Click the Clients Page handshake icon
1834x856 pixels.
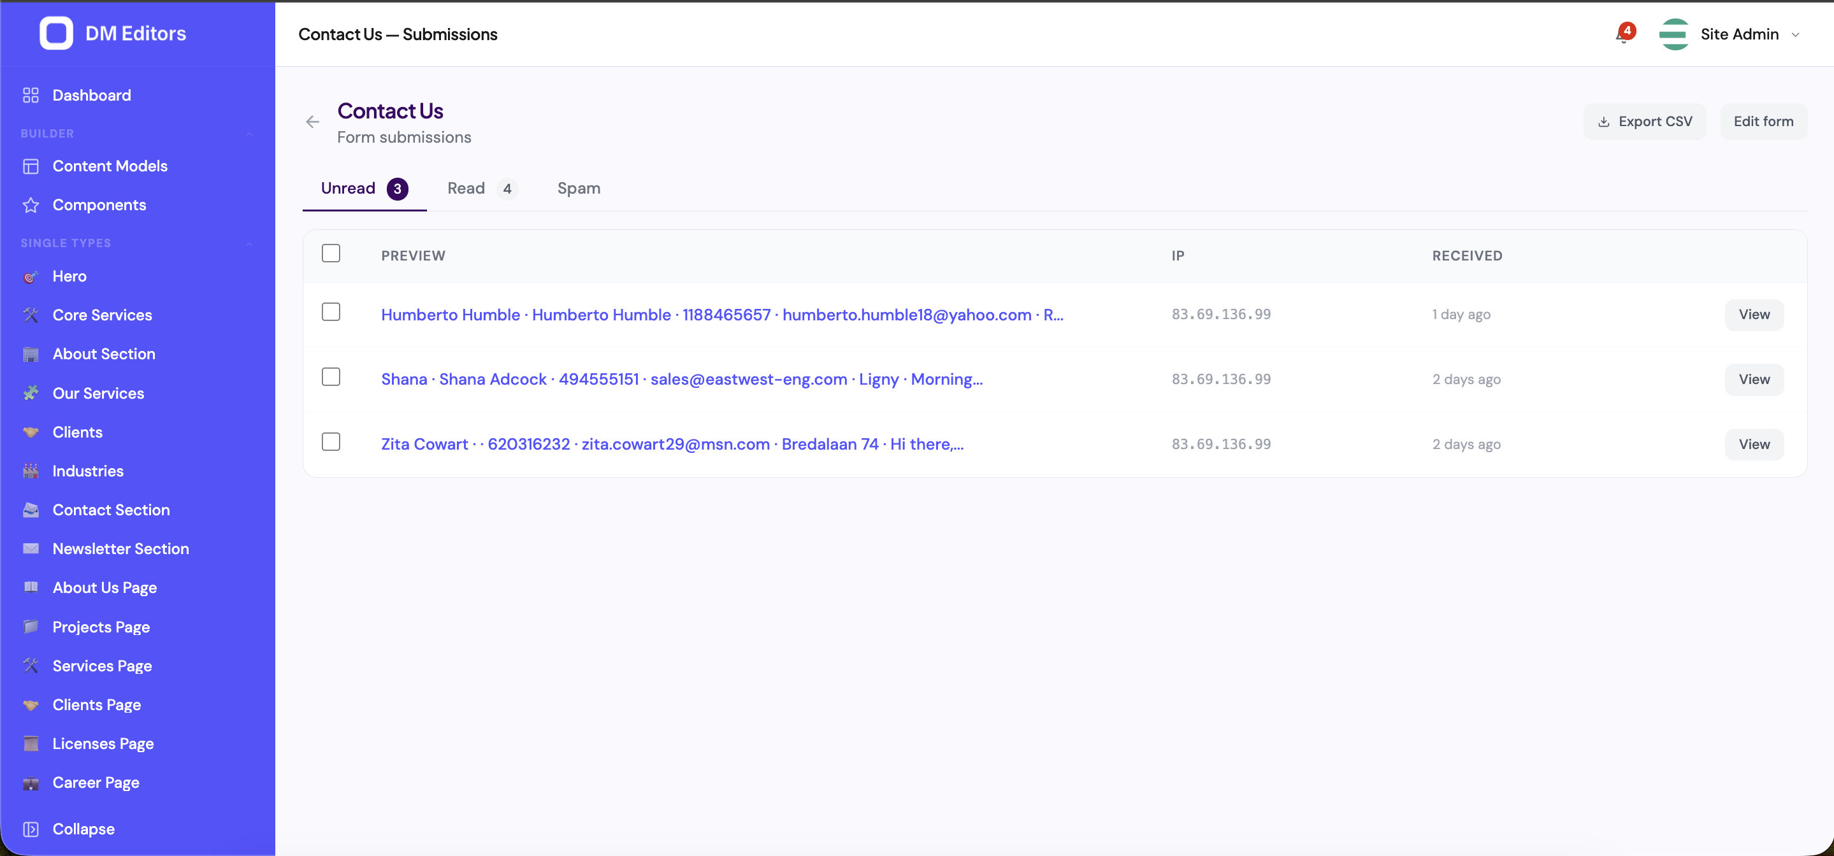(31, 704)
